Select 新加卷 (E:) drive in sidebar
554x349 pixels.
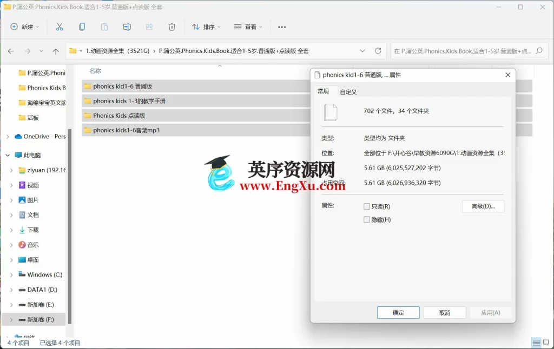pyautogui.click(x=36, y=305)
